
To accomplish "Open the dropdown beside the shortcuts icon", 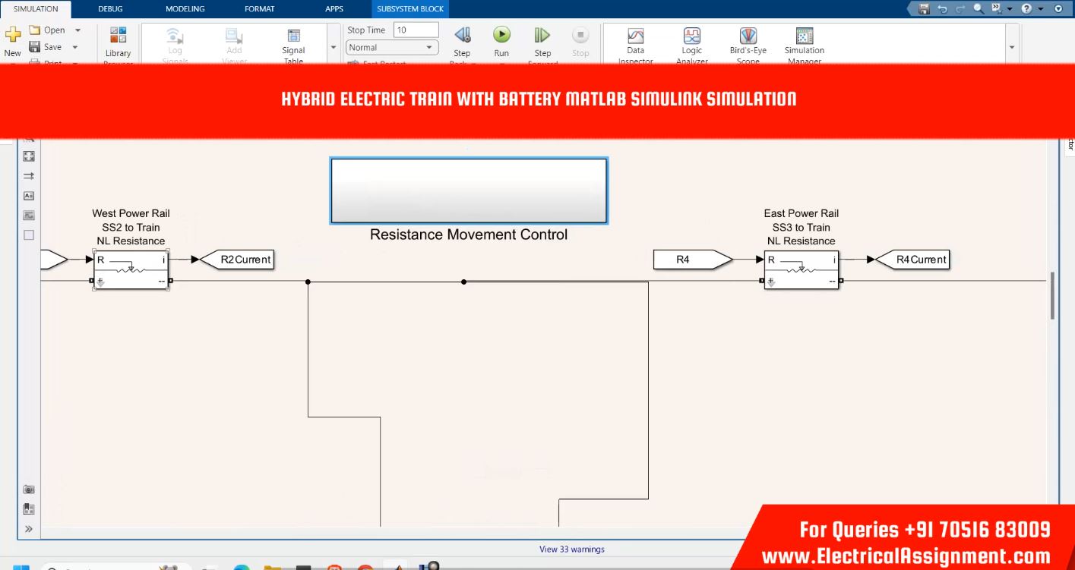I will tap(1008, 8).
